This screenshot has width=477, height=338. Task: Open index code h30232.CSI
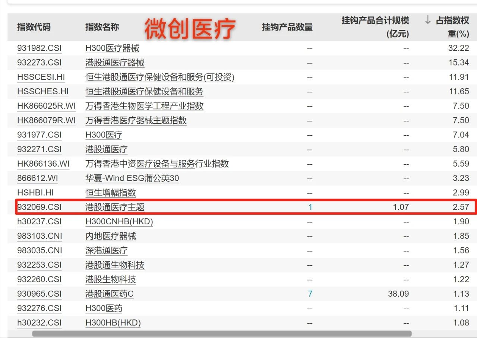39,323
